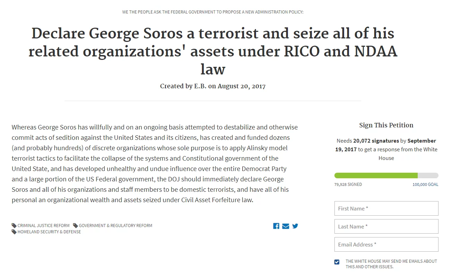
Task: Click tag icon beside Government & Regulatory Reform
Action: 76,226
